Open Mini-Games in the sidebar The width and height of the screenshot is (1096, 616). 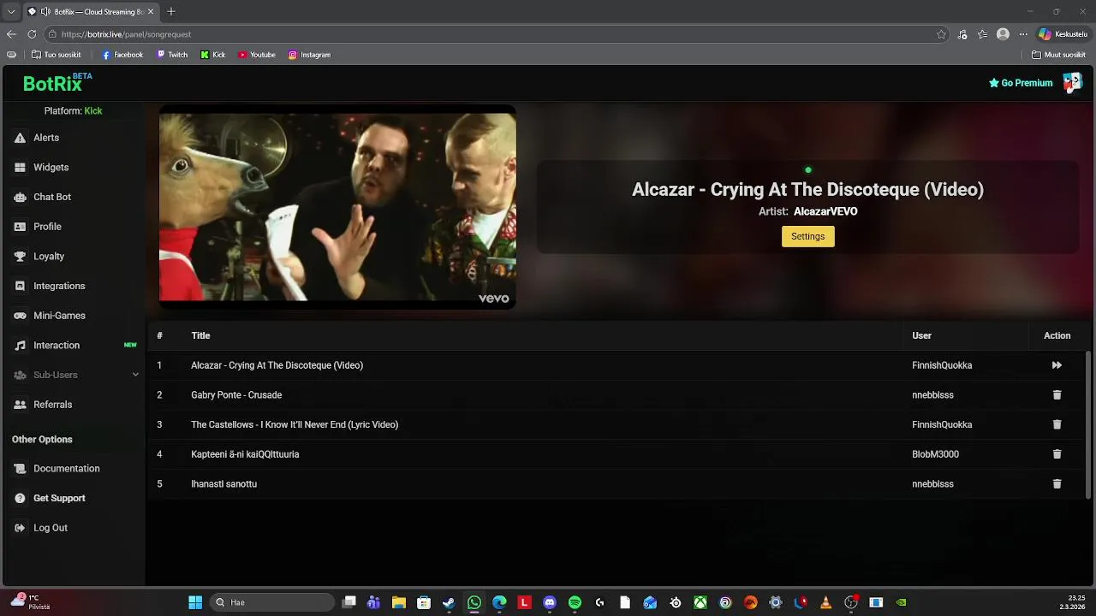point(59,316)
